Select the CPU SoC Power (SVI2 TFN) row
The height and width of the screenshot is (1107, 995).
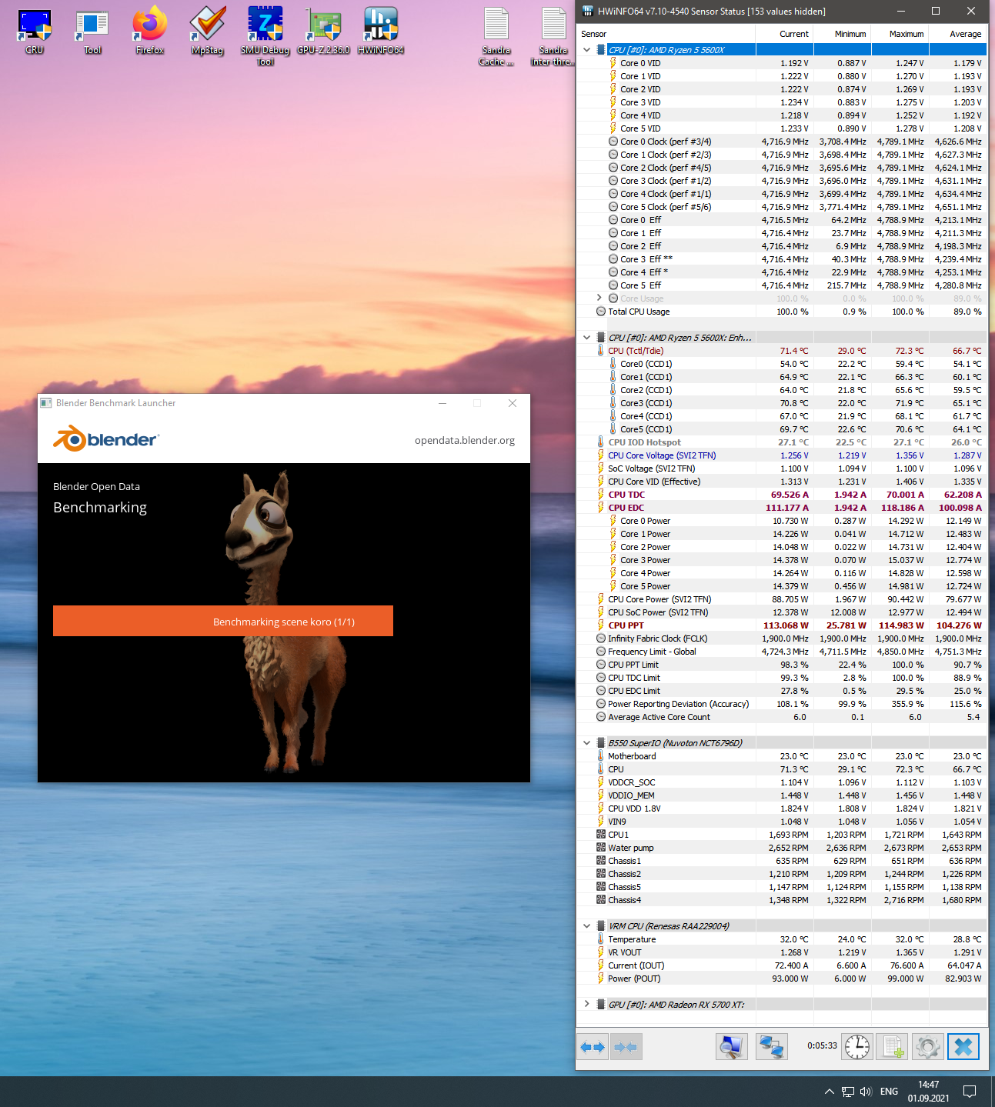782,612
